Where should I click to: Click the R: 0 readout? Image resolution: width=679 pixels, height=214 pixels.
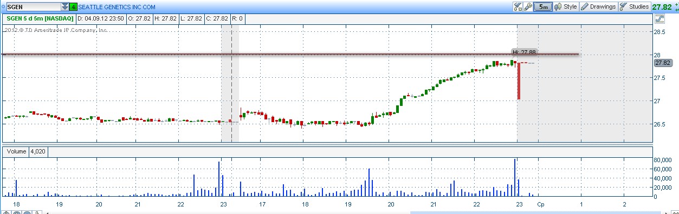point(237,18)
